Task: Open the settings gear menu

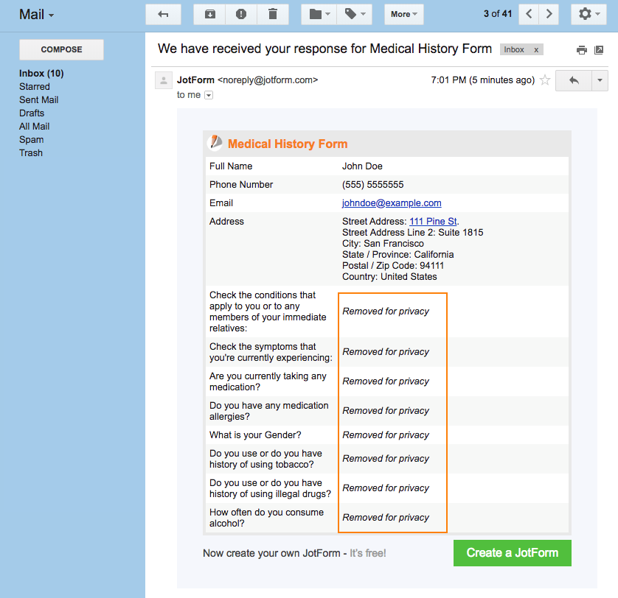Action: click(x=589, y=15)
